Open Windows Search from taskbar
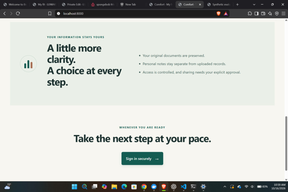This screenshot has width=288, height=192. (84, 187)
